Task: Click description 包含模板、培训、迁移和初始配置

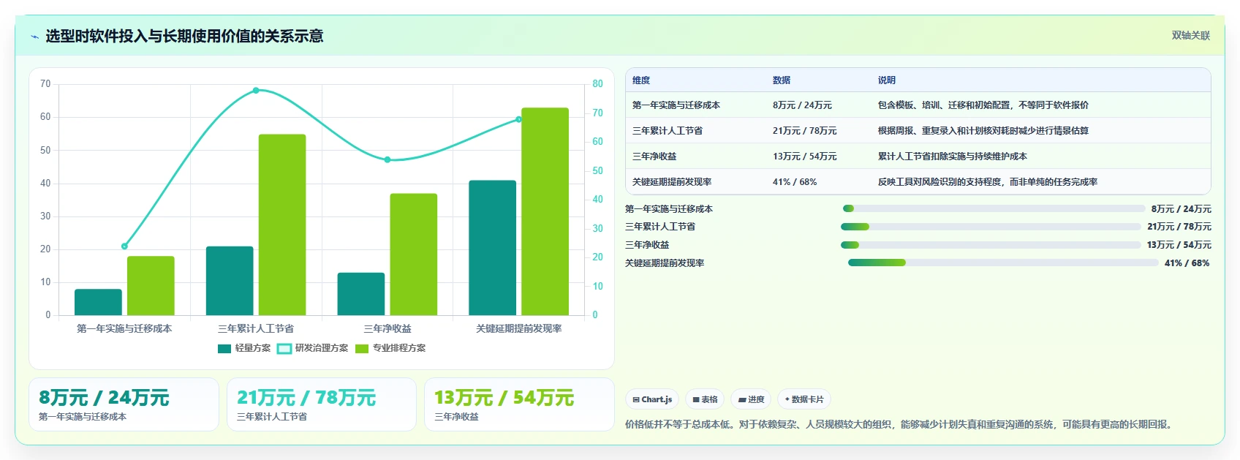Action: [x=983, y=105]
